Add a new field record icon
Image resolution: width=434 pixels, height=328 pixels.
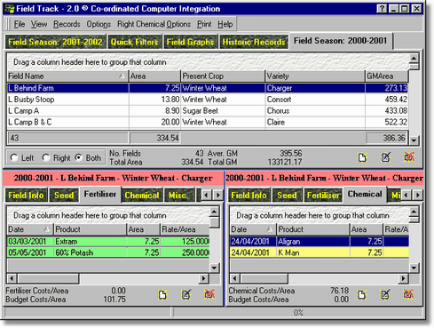362,157
